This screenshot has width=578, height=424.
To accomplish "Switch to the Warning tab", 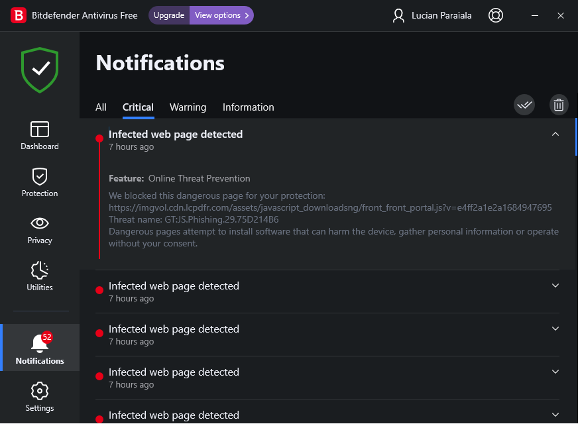I will (188, 107).
